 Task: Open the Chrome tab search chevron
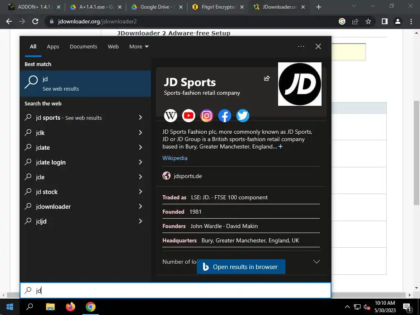pos(354,6)
